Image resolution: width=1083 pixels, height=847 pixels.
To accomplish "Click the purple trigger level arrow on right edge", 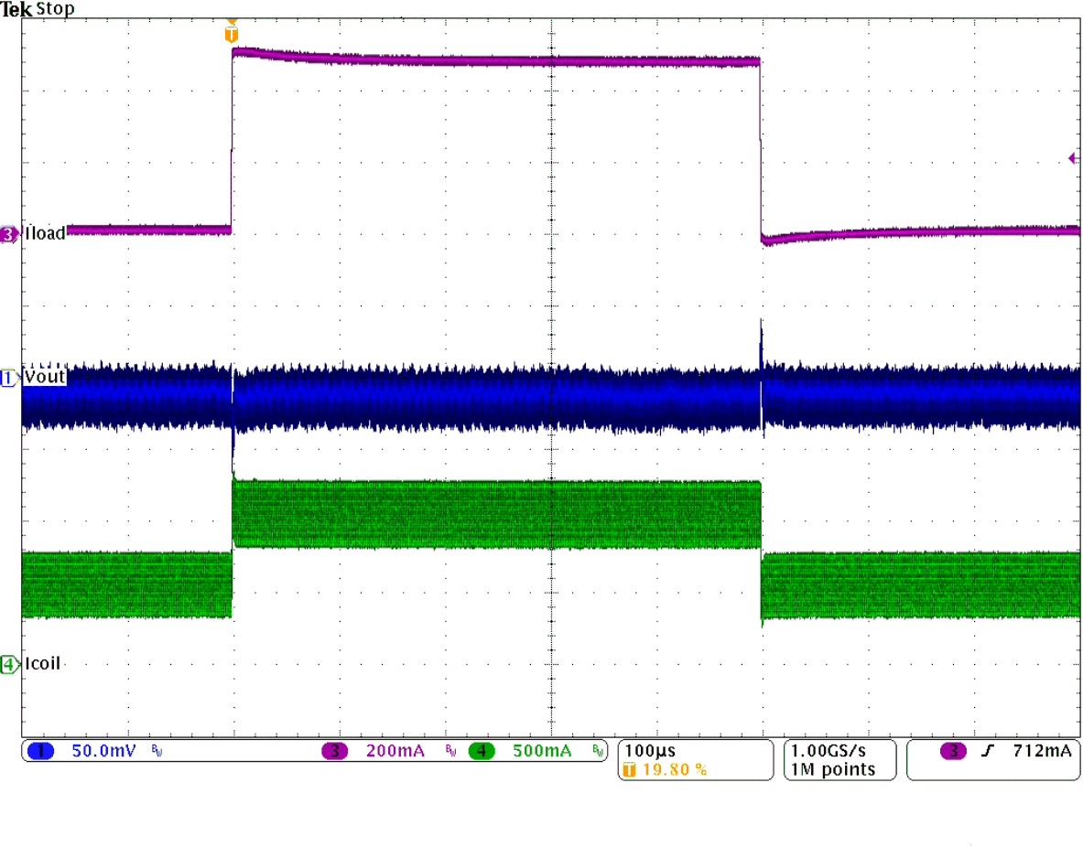I will tap(1072, 157).
